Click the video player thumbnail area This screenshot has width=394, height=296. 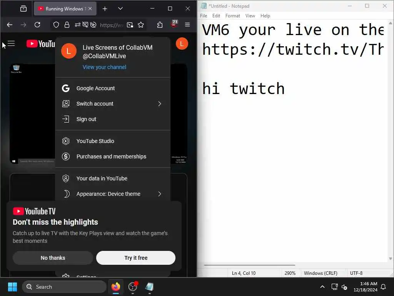click(x=32, y=113)
